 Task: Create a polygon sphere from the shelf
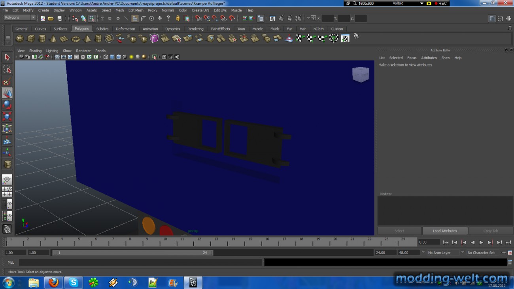click(x=19, y=38)
